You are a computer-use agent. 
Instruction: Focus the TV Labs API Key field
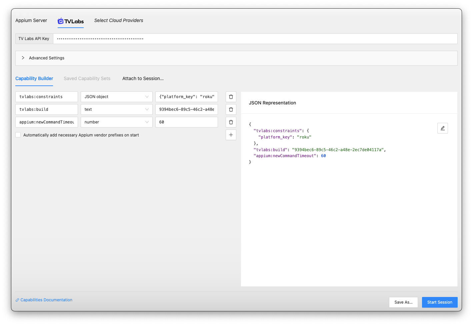click(x=255, y=39)
